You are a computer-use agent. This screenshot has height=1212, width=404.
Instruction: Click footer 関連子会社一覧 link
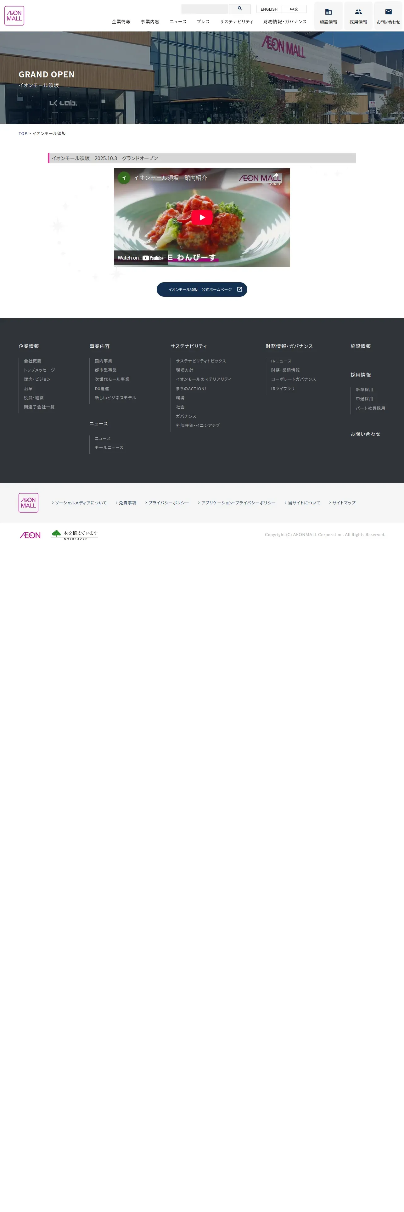39,407
